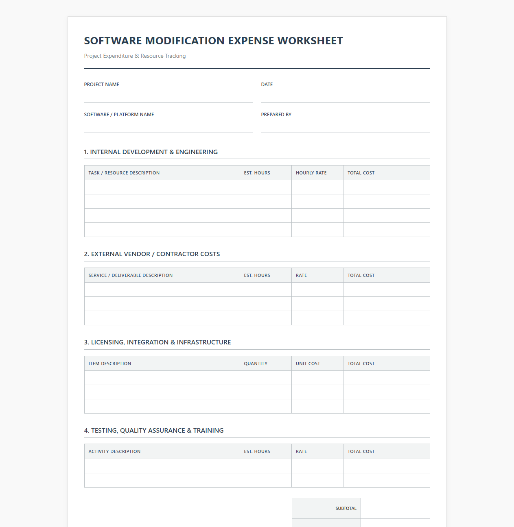The image size is (514, 527).
Task: Click the Quantity column header
Action: 266,364
